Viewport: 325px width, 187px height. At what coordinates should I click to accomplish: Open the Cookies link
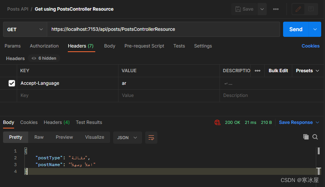tap(311, 46)
